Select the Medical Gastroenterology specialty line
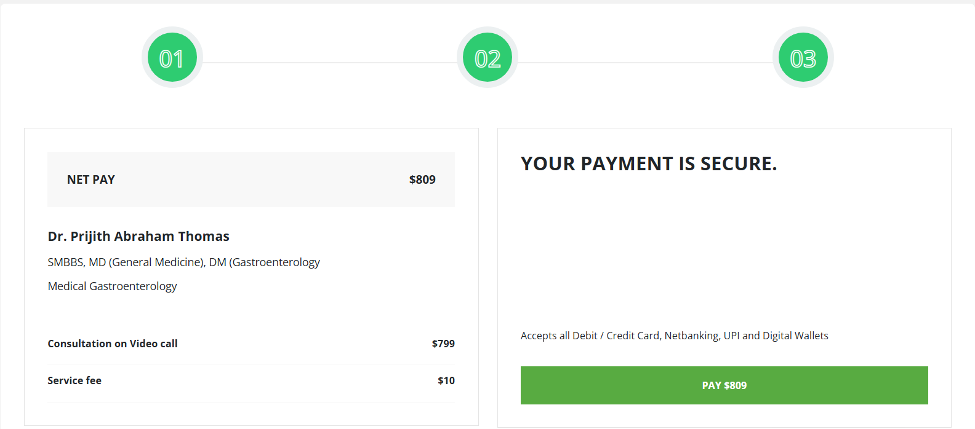The height and width of the screenshot is (429, 975). click(x=112, y=286)
